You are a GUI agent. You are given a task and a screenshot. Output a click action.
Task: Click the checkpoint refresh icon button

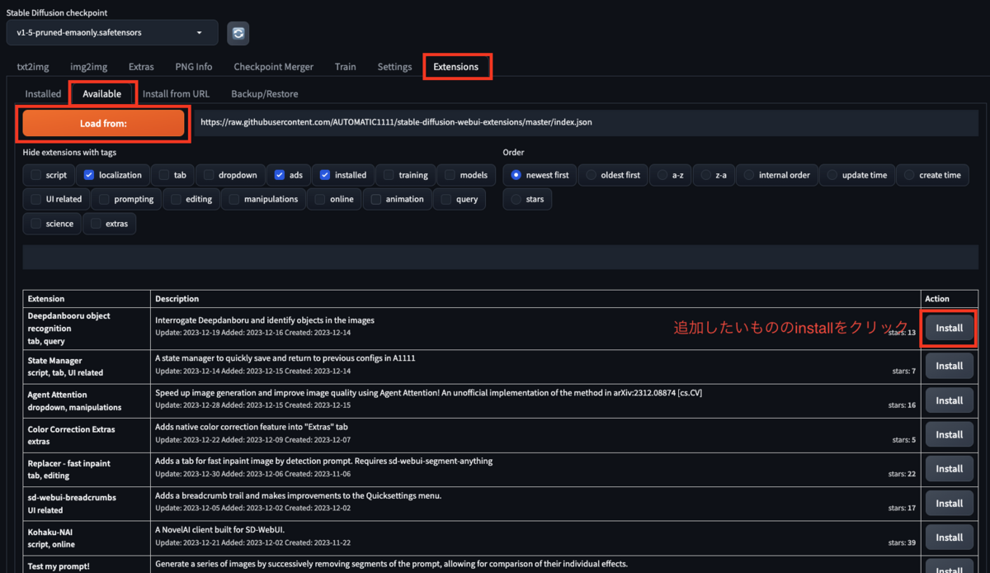[238, 33]
